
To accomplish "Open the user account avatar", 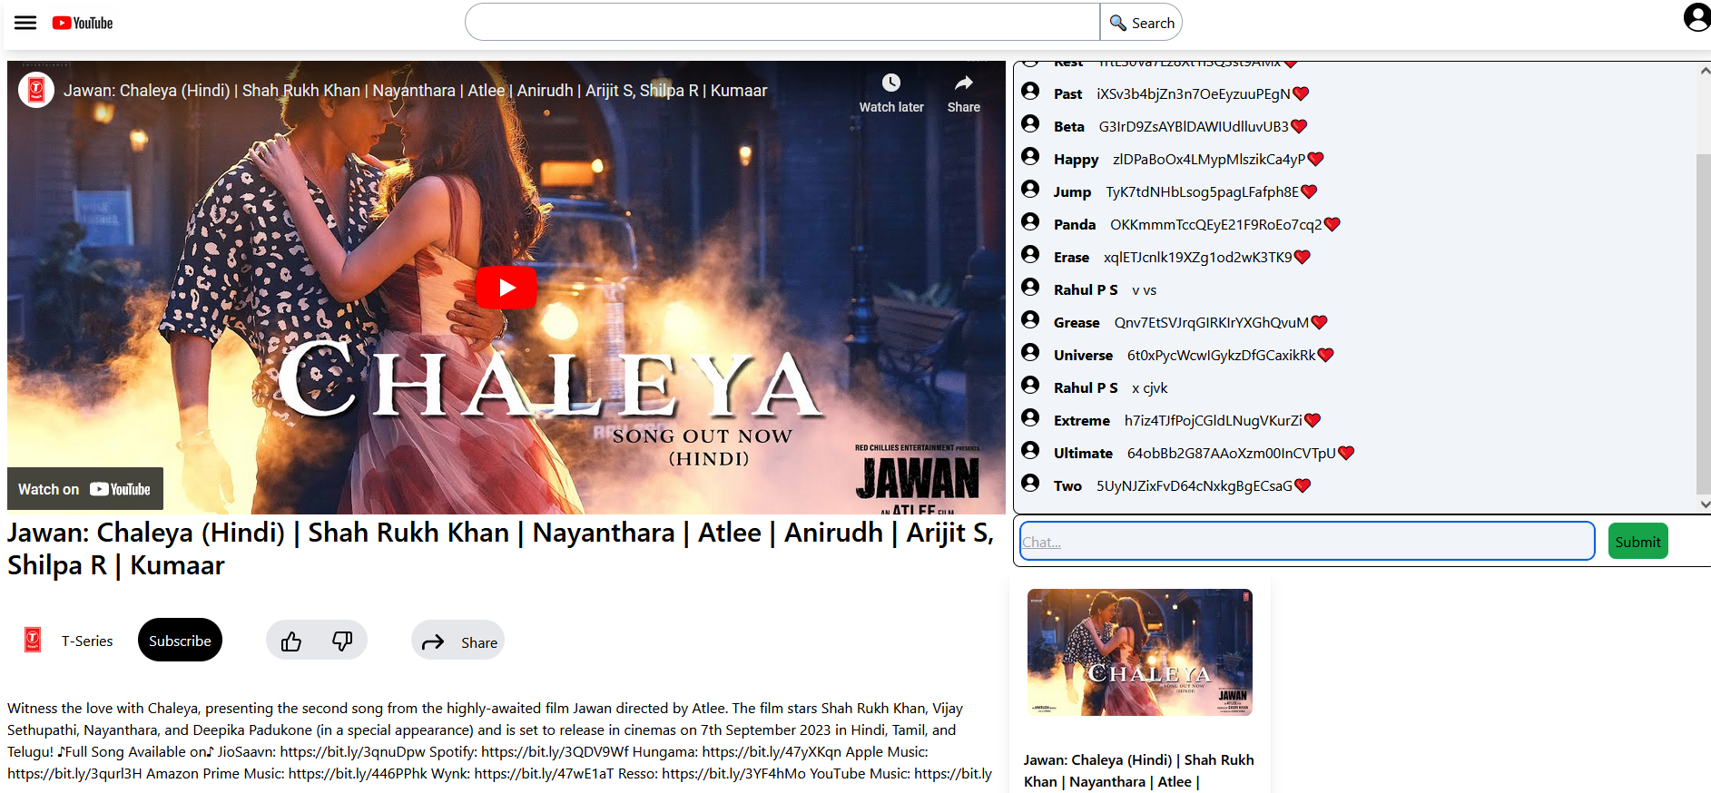I will (x=1696, y=17).
